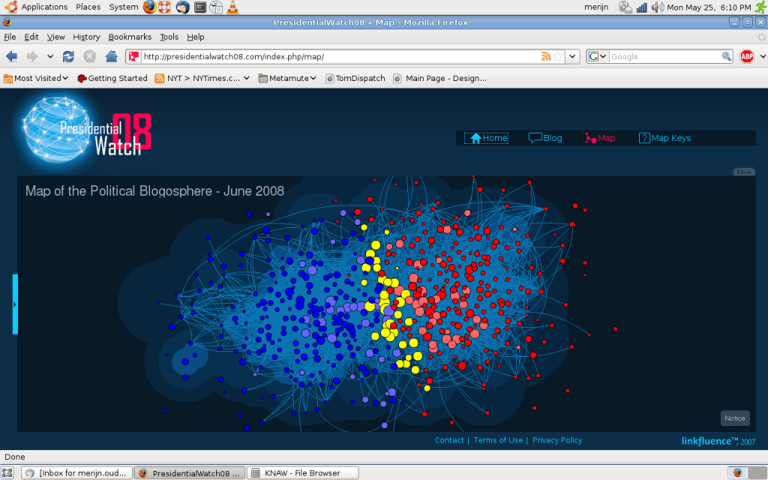768x480 pixels.
Task: Reload the page with the refresh icon
Action: pyautogui.click(x=67, y=55)
